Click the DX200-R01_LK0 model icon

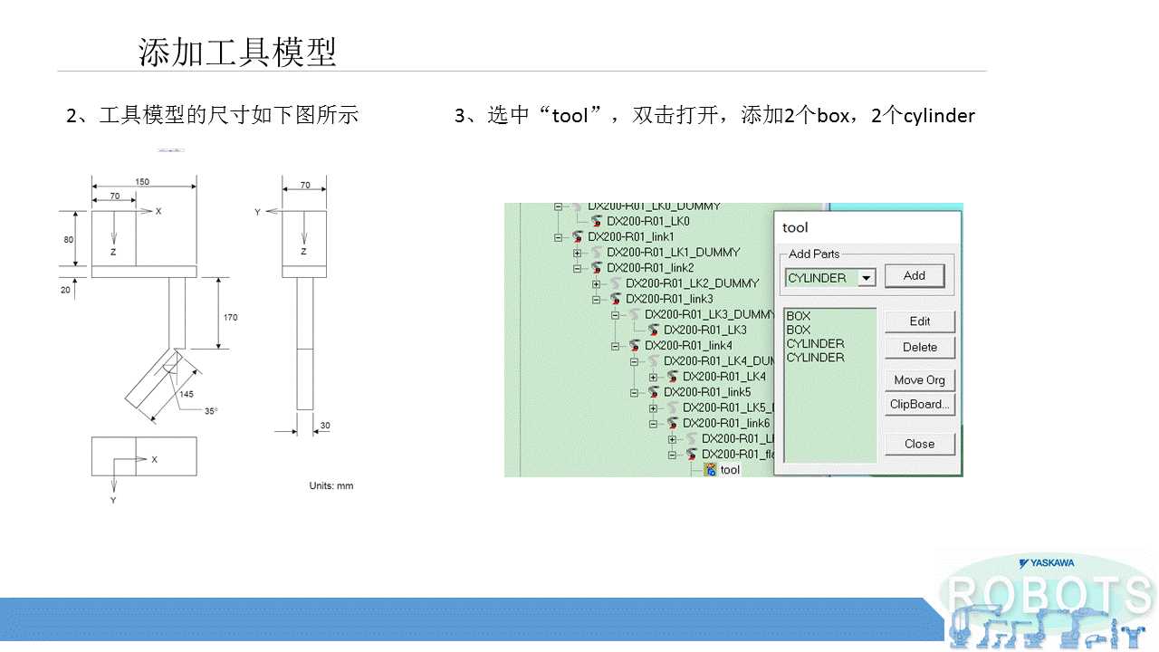pos(597,221)
